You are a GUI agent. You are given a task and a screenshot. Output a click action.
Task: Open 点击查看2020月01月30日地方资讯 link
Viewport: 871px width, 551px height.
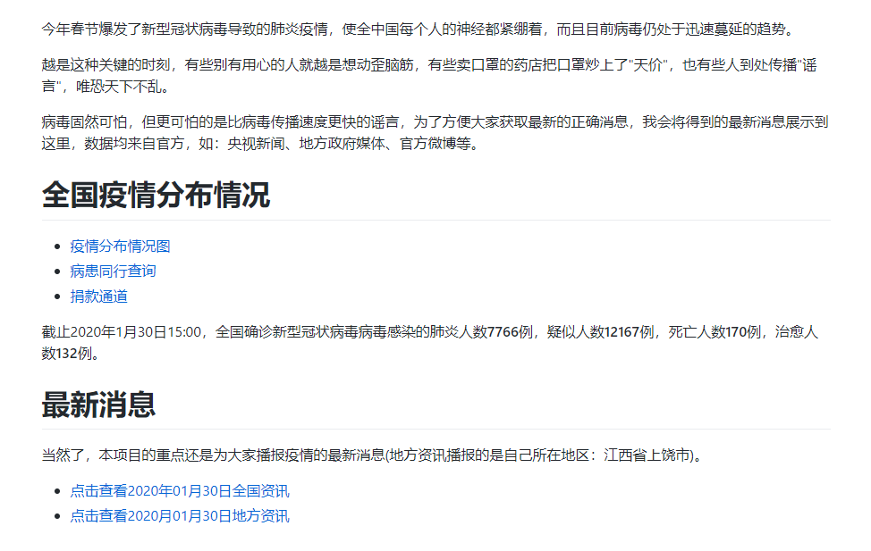pyautogui.click(x=180, y=516)
